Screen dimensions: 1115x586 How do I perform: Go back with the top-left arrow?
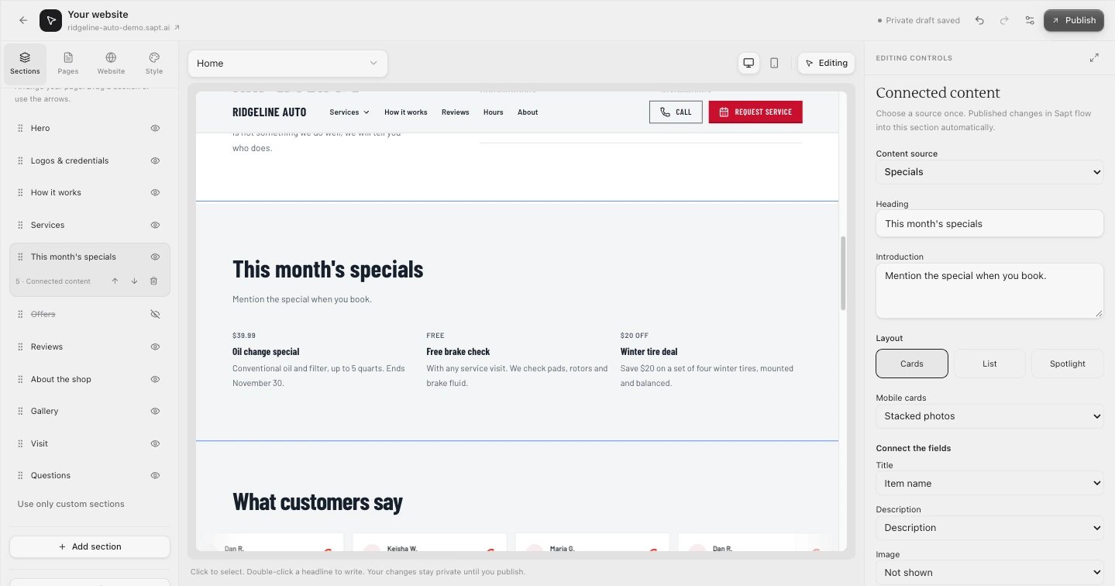coord(23,20)
